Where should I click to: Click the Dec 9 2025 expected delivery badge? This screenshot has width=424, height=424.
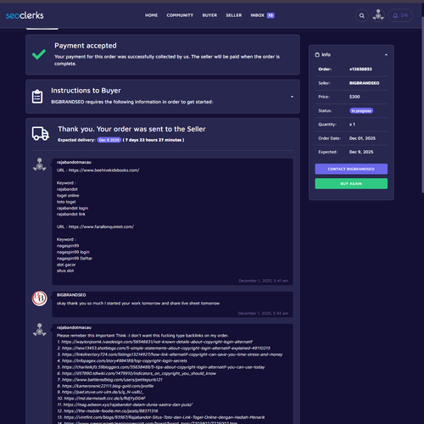coord(109,140)
